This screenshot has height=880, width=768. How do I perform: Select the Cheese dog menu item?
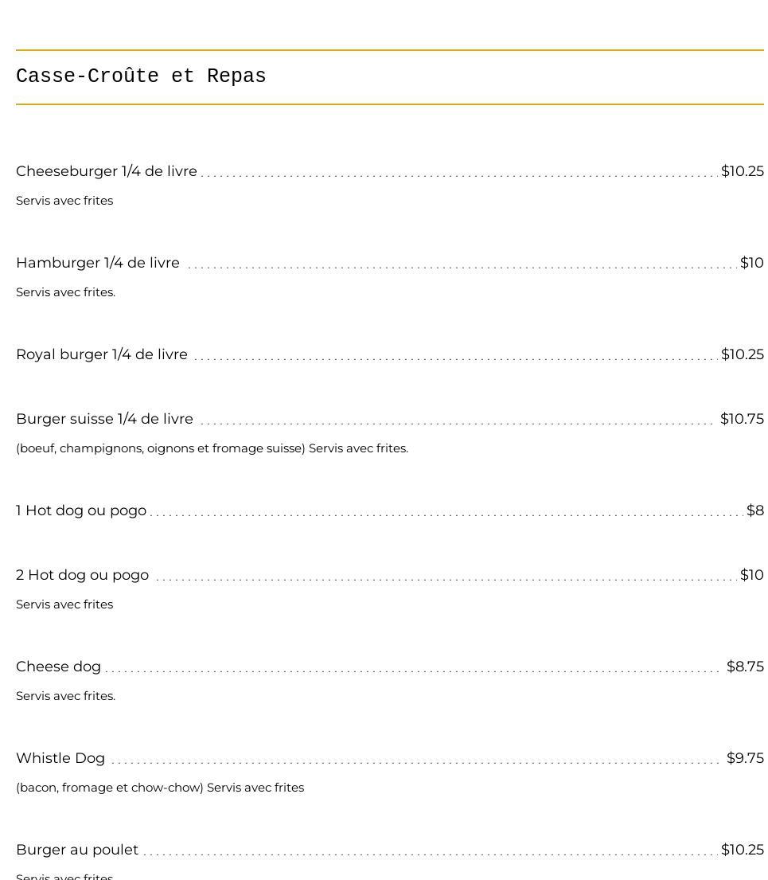(58, 667)
